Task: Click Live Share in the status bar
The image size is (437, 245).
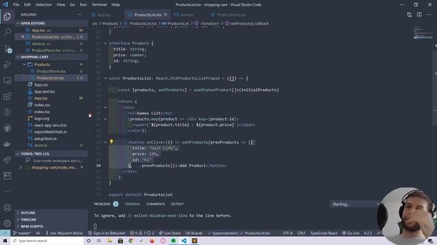Action: (170, 233)
